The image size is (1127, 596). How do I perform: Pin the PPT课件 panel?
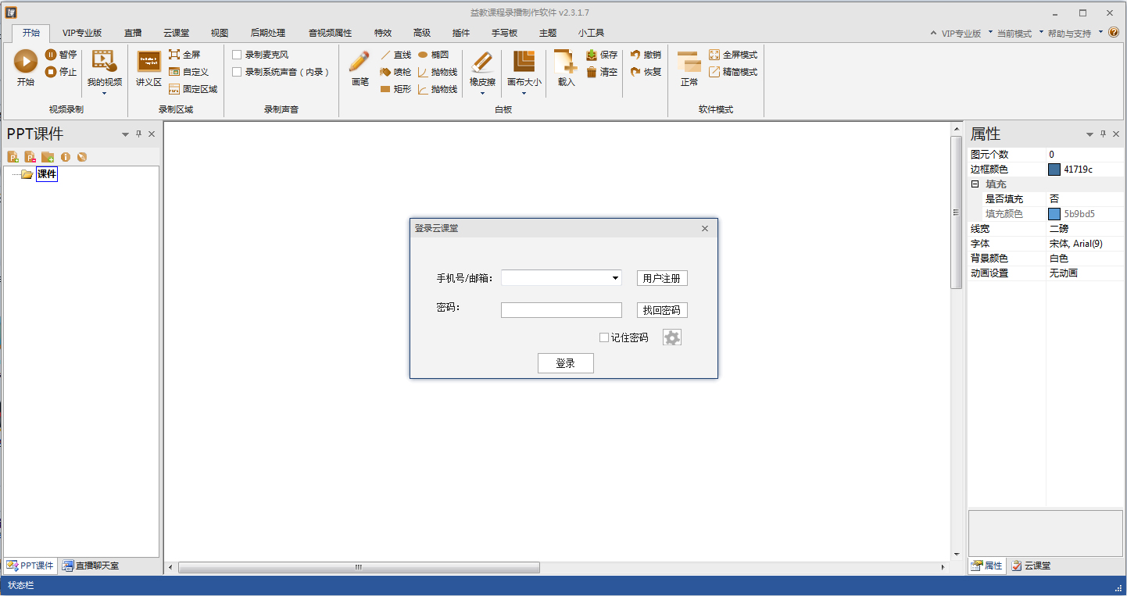(138, 134)
